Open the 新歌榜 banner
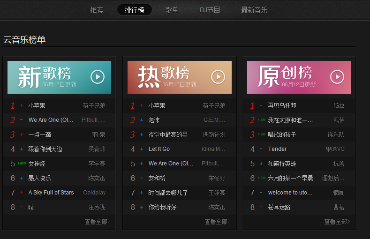Viewport: 370px width, 239px height. click(59, 77)
